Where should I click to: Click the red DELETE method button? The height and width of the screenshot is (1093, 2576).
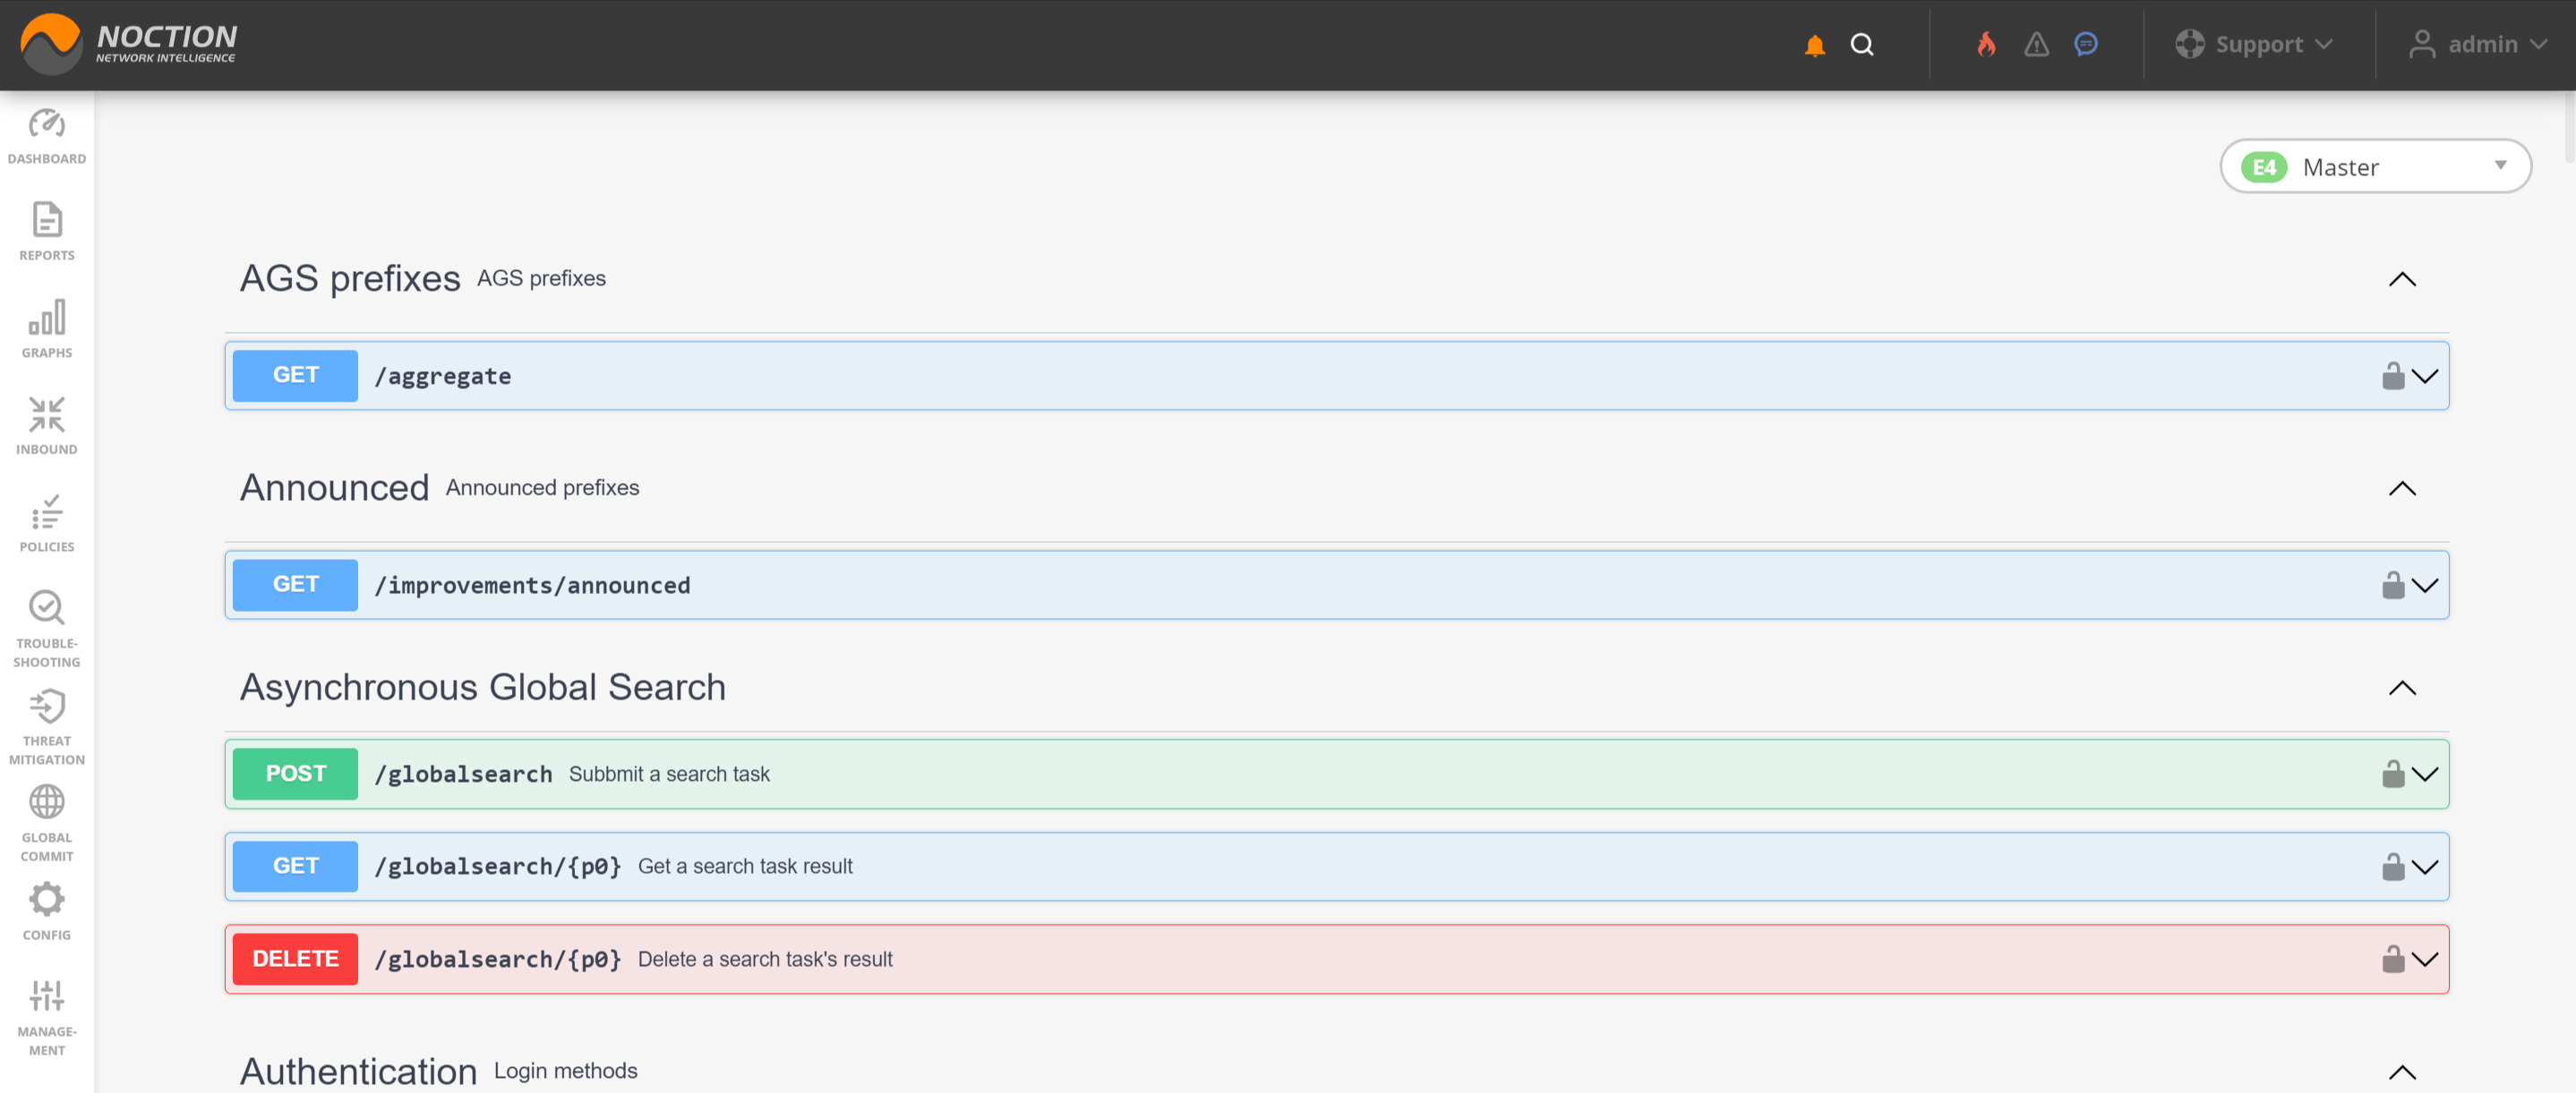coord(295,958)
